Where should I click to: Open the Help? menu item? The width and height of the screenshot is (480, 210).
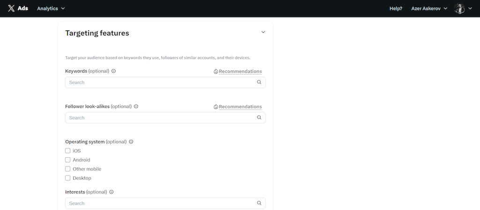pyautogui.click(x=396, y=8)
